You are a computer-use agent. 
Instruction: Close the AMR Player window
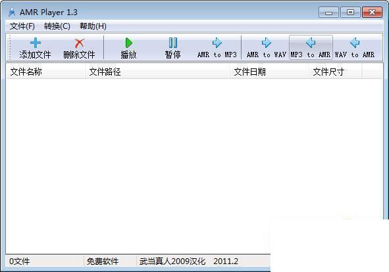[x=372, y=12]
